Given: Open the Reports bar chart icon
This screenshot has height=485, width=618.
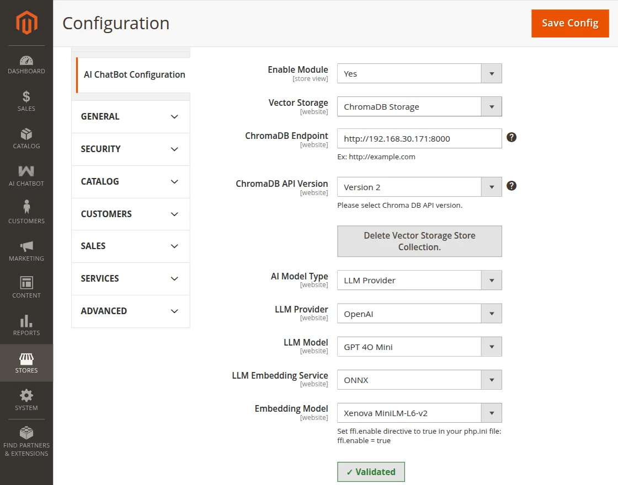Looking at the screenshot, I should coord(26,321).
